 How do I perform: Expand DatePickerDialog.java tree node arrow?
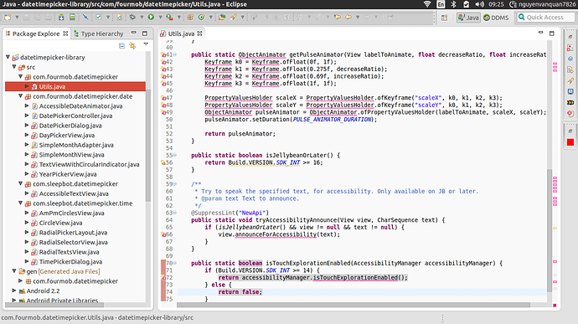tap(27, 126)
